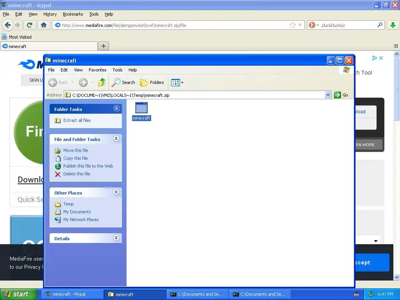This screenshot has width=400, height=300.
Task: Collapse the Other Places panel
Action: [116, 192]
